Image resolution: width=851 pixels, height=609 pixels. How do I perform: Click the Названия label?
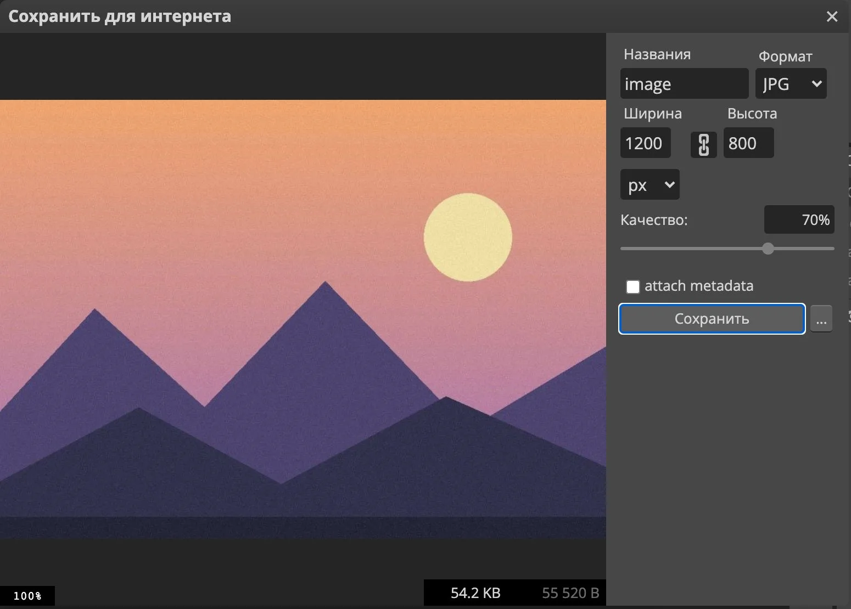tap(657, 54)
